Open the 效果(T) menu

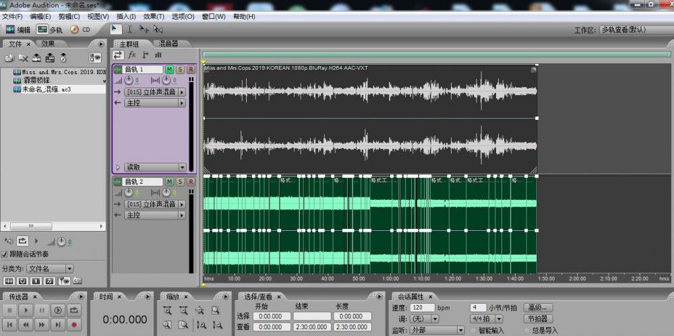click(x=154, y=16)
